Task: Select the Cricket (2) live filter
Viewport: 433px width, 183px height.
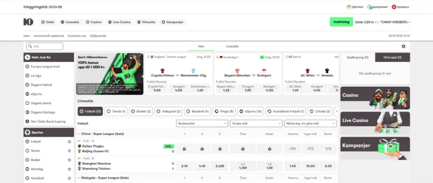Action: point(320,112)
